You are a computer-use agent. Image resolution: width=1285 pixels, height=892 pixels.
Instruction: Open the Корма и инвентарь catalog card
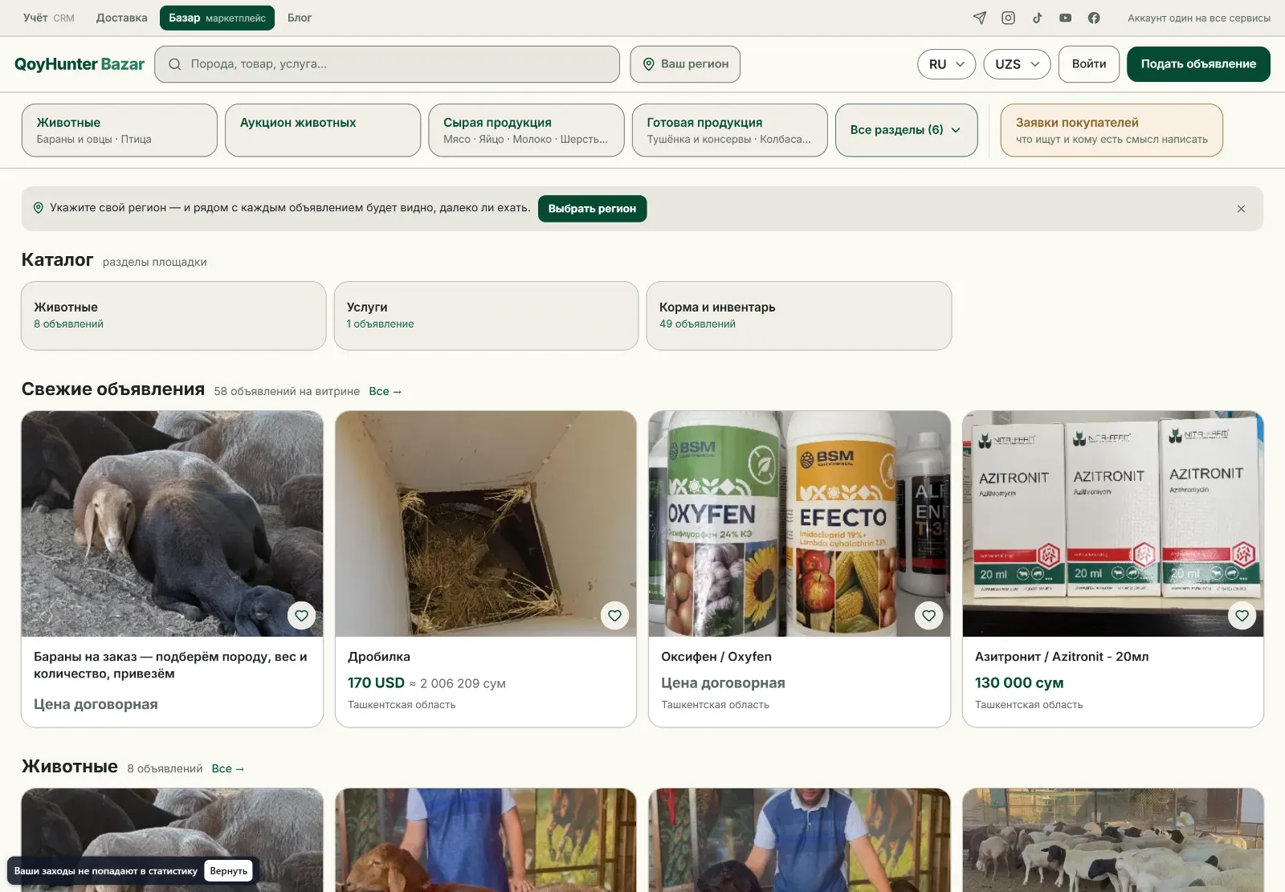pos(799,316)
